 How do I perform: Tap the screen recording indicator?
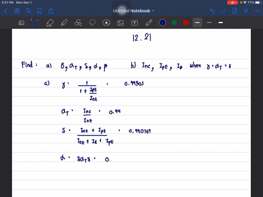232,3
